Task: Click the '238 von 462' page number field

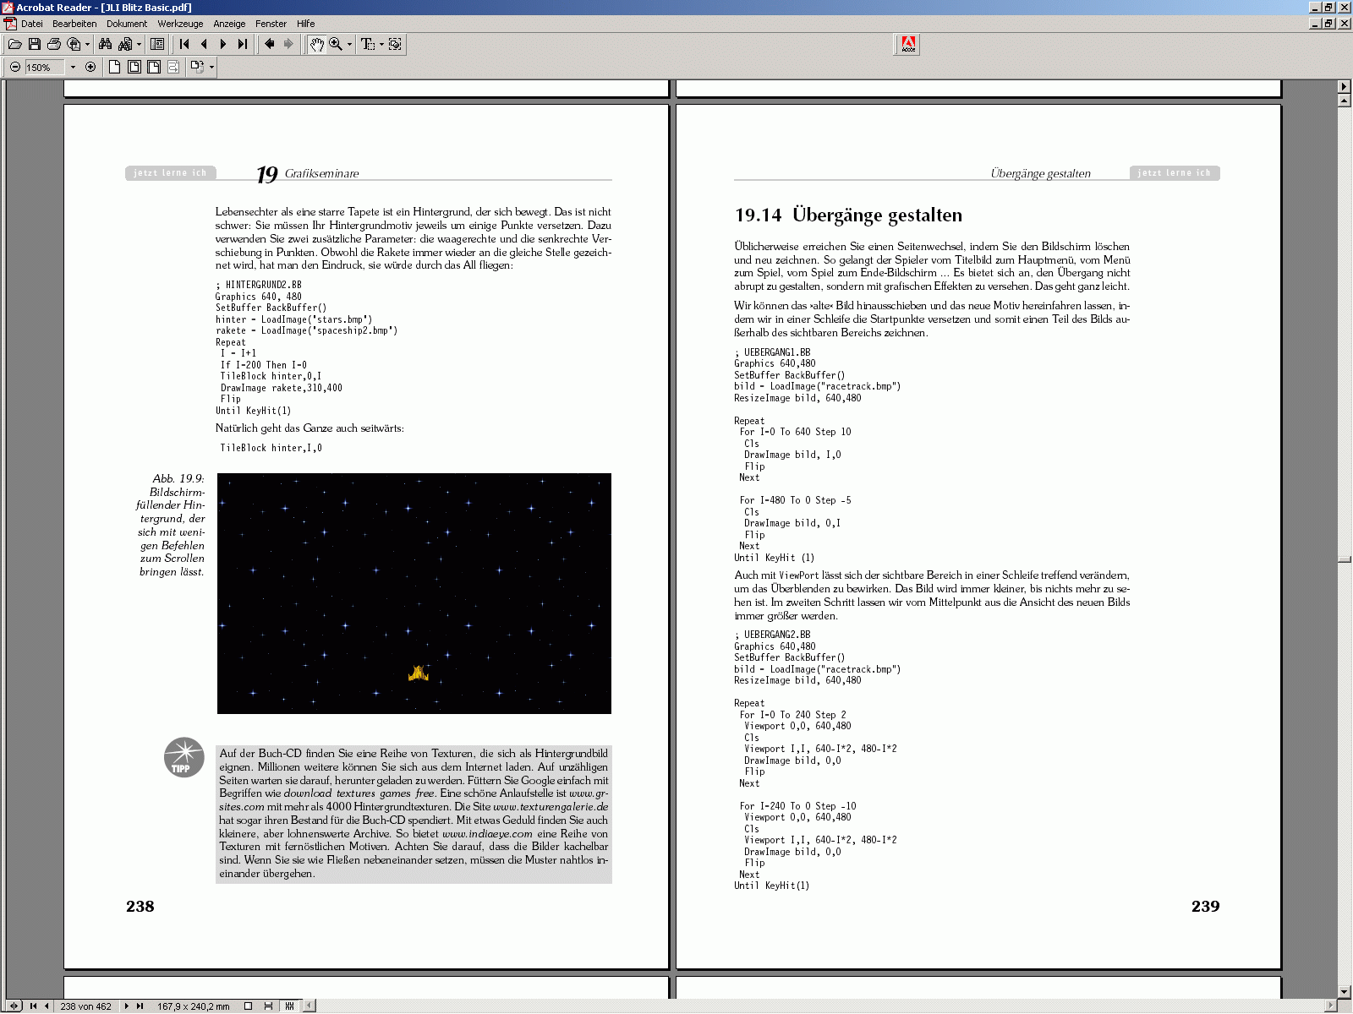Action: coord(86,1006)
